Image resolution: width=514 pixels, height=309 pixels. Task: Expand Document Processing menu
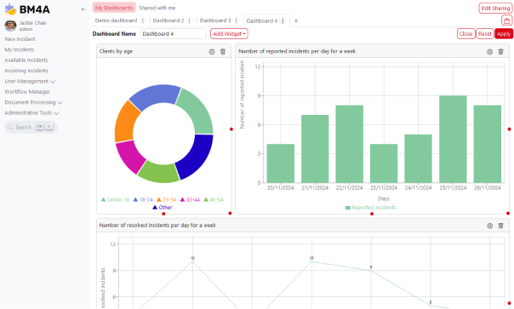pos(33,102)
